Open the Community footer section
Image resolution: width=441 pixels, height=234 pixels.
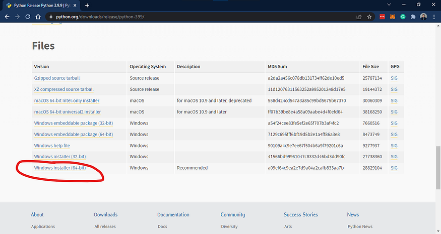click(x=232, y=214)
